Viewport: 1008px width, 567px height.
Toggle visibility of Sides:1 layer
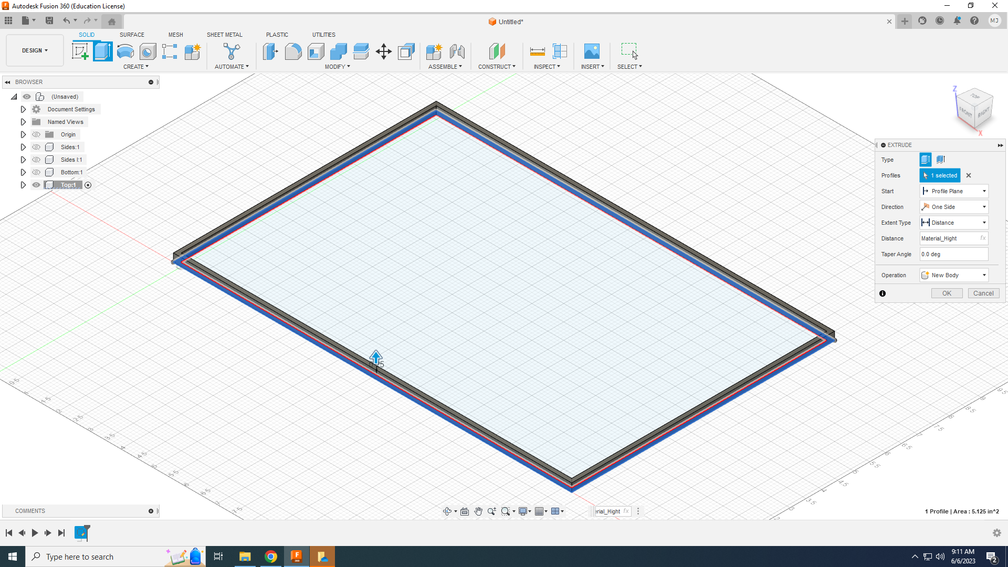coord(36,147)
